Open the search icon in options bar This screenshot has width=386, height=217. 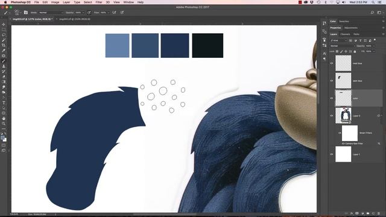[x=372, y=12]
